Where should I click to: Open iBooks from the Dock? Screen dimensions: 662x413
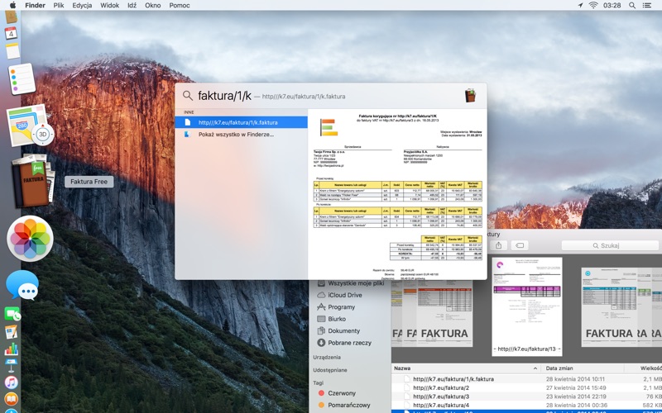(x=12, y=399)
